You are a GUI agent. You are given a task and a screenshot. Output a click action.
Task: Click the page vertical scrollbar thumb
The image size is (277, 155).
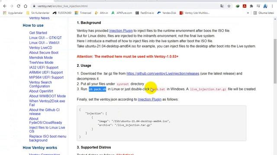click(x=275, y=61)
